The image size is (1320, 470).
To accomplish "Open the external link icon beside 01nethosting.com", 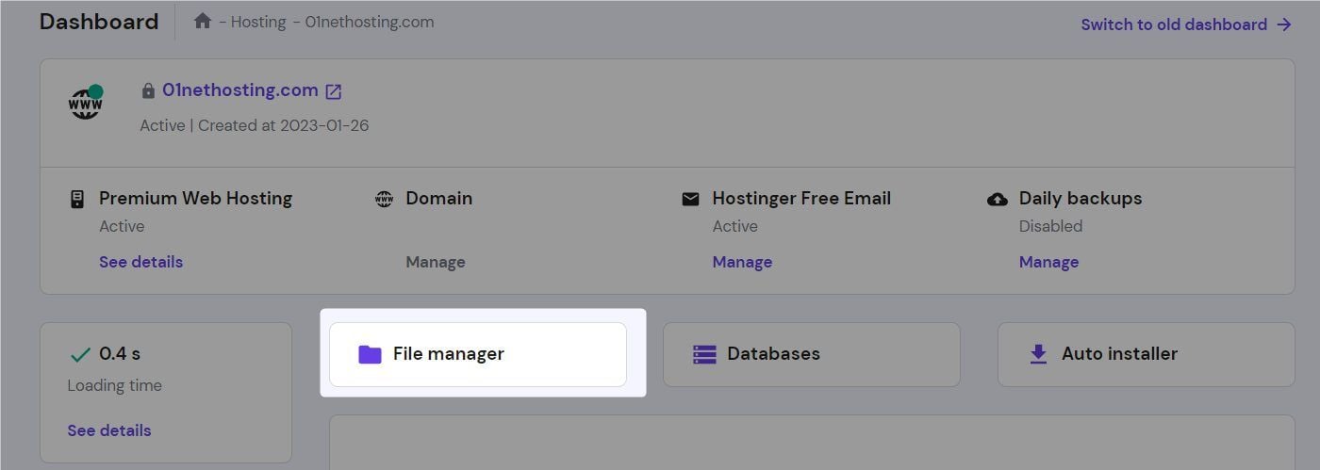I will coord(334,91).
